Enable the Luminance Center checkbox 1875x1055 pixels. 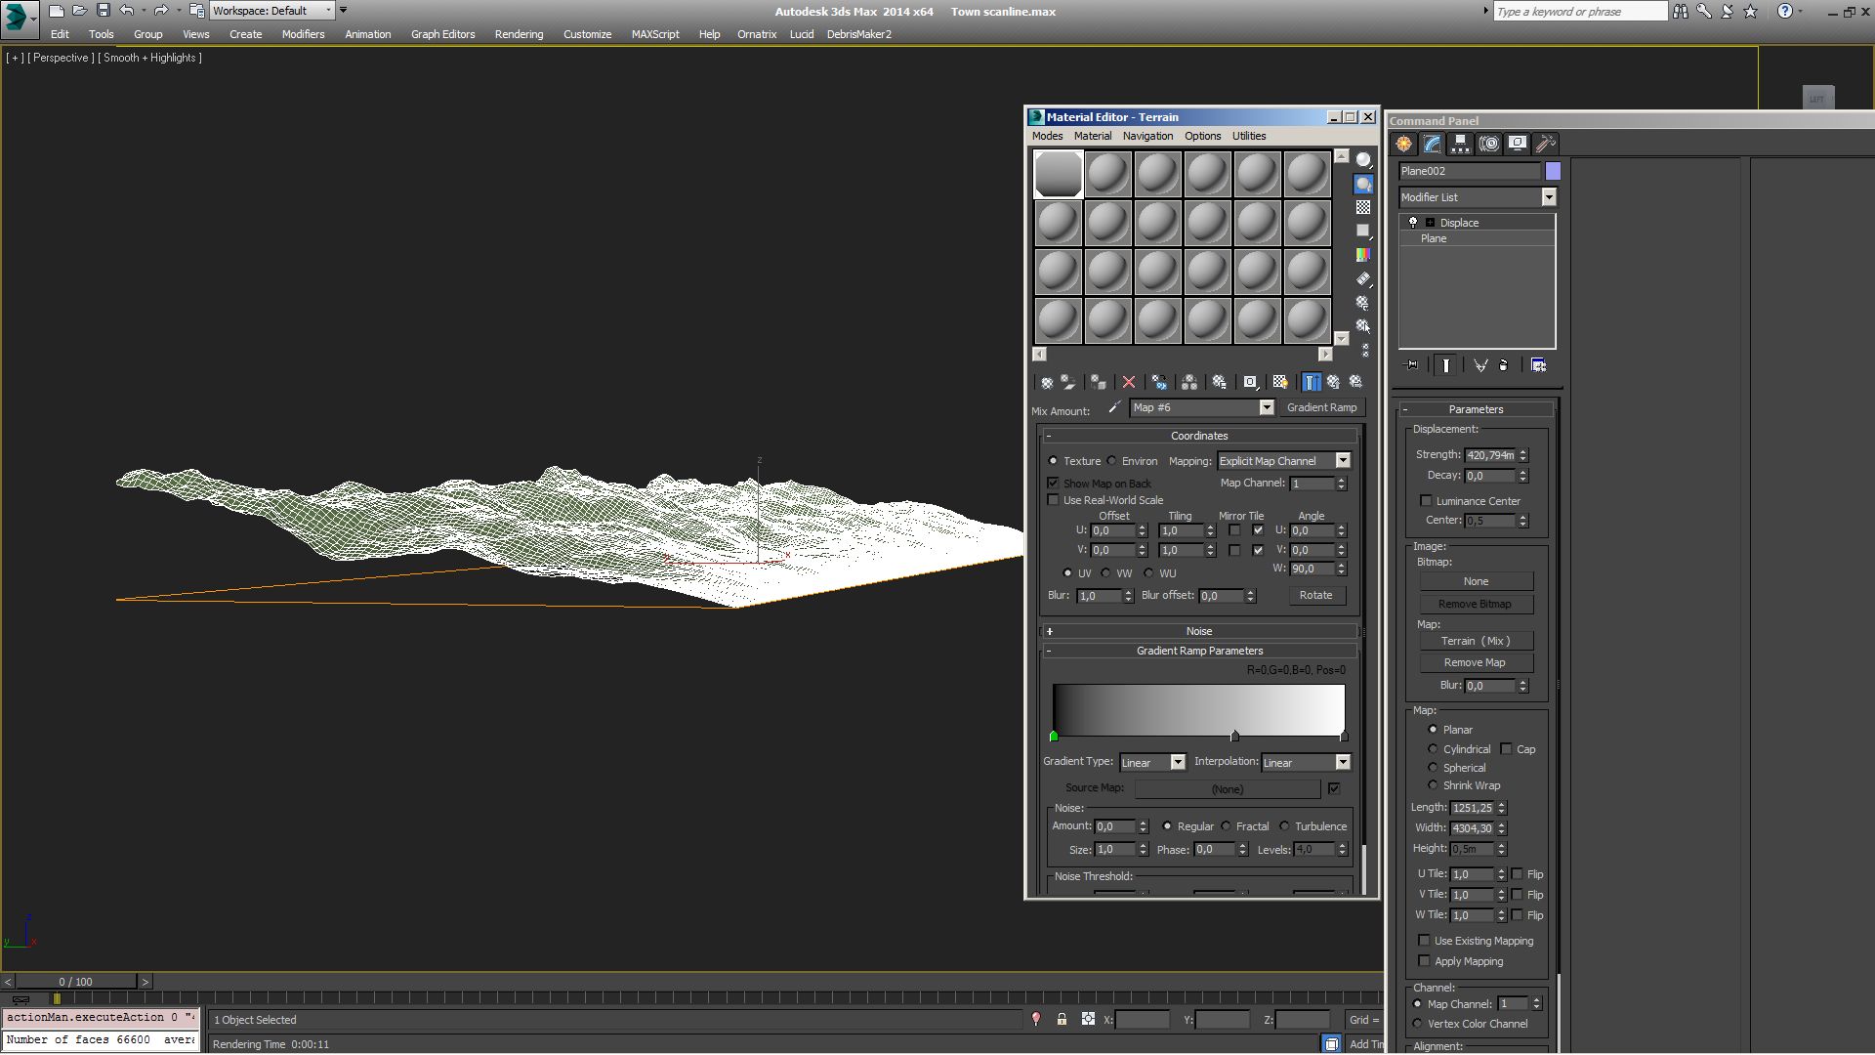point(1426,501)
